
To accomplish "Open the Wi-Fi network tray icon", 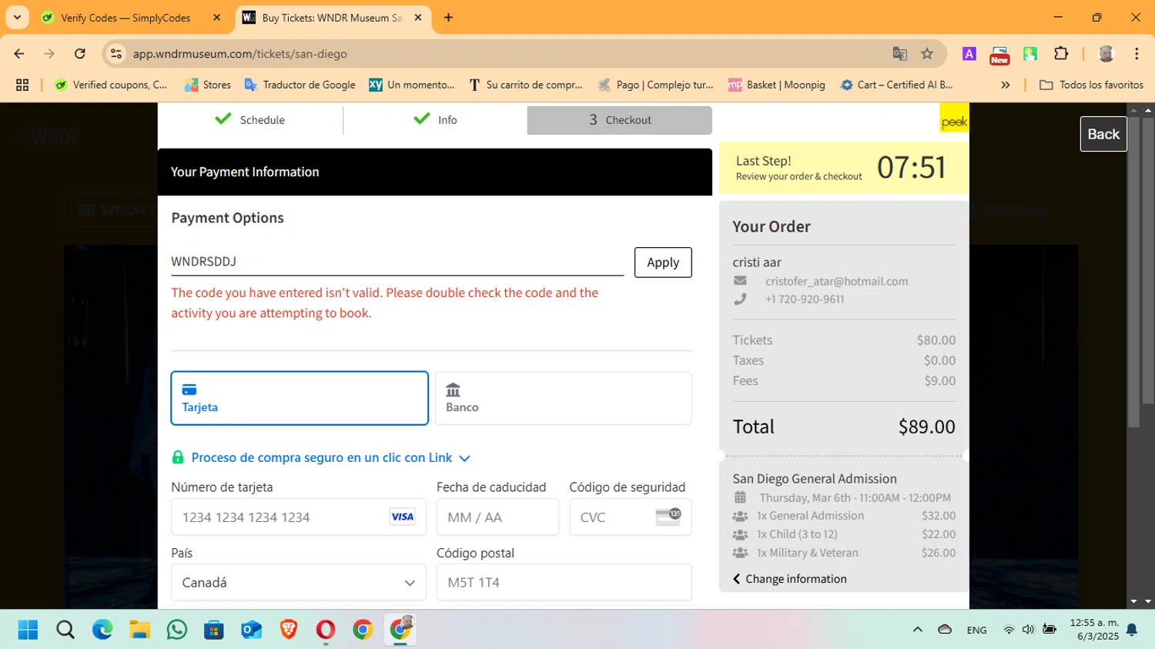I will [x=1009, y=630].
